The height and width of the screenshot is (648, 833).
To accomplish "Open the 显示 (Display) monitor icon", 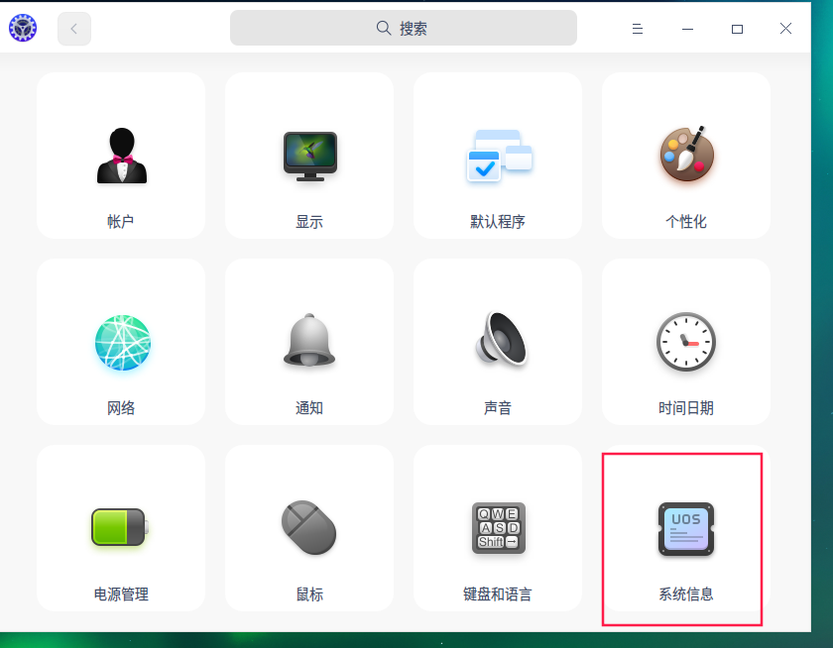I will [309, 157].
